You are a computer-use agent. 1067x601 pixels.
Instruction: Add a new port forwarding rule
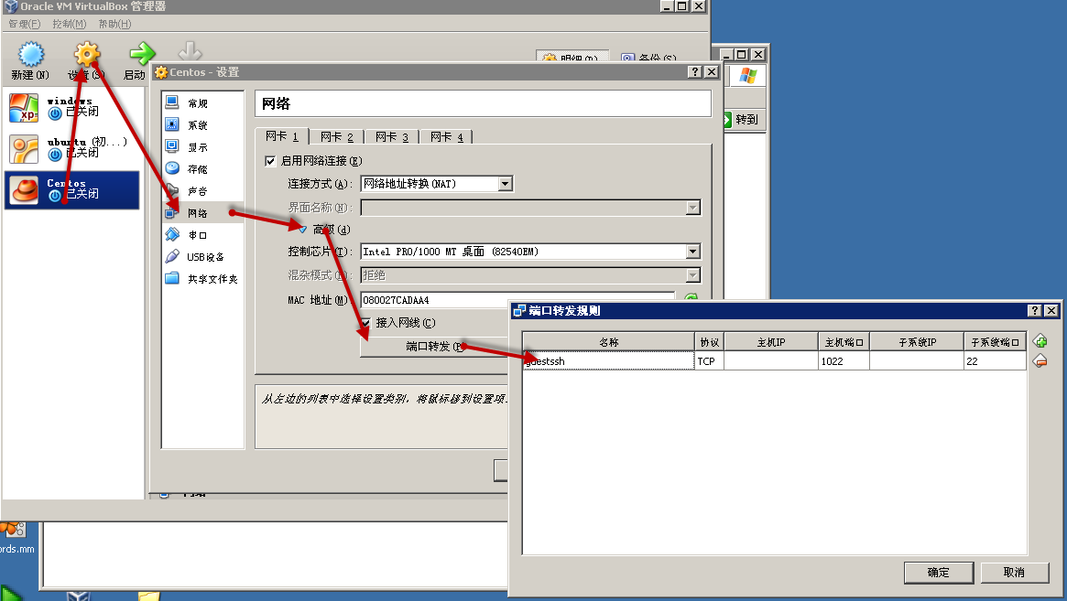click(x=1040, y=341)
